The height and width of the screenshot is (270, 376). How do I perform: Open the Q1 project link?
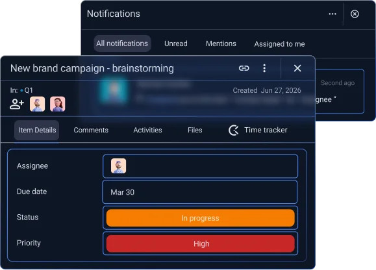point(27,90)
